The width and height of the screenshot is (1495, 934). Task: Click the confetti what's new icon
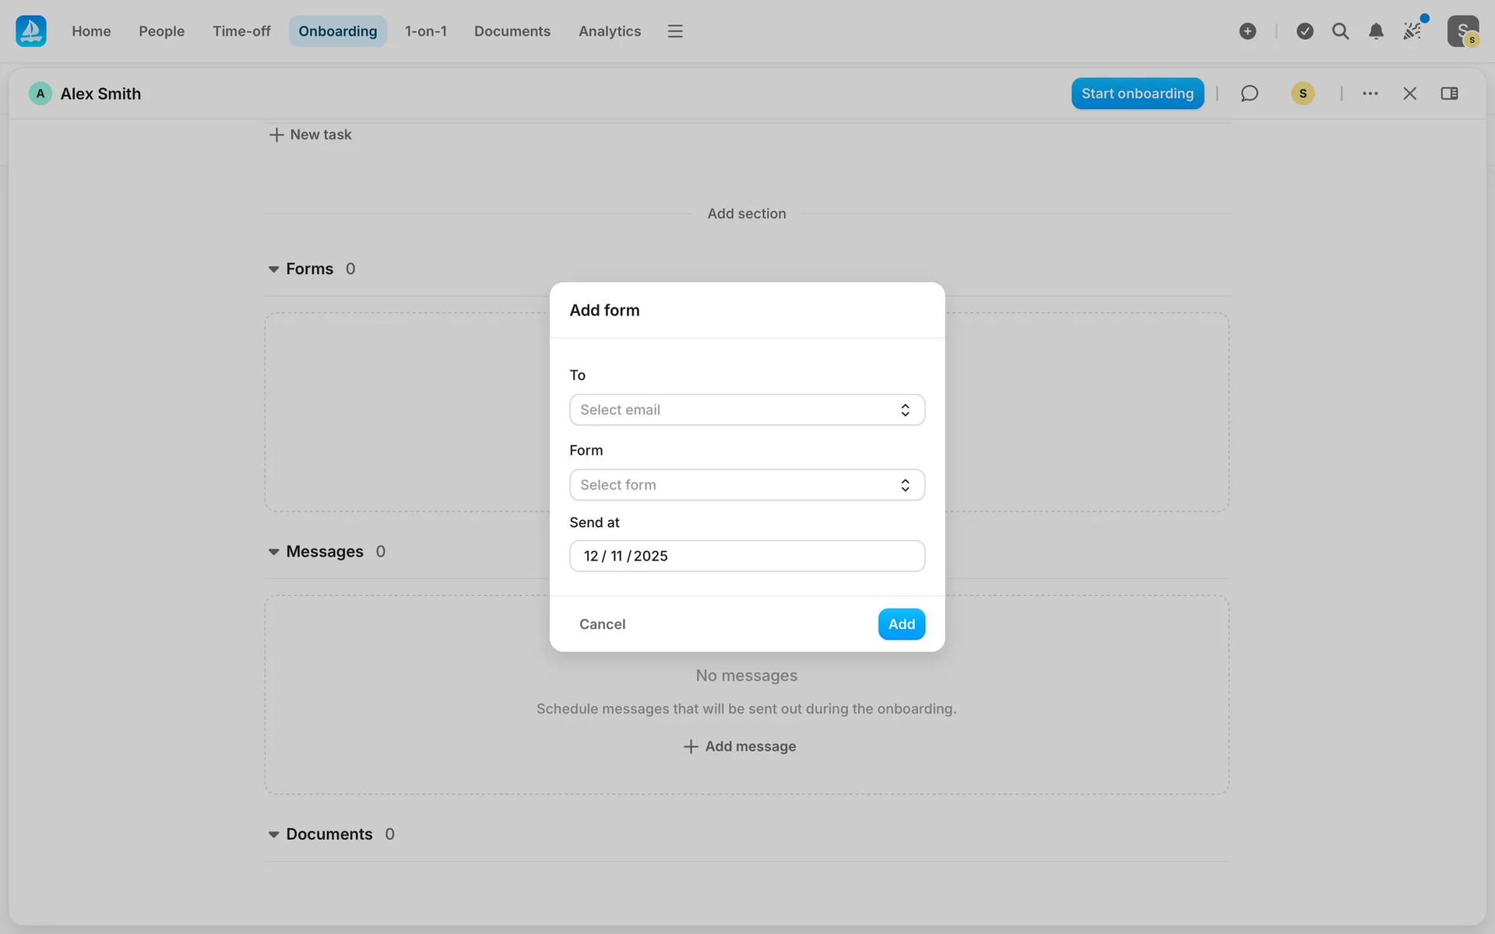pos(1412,31)
